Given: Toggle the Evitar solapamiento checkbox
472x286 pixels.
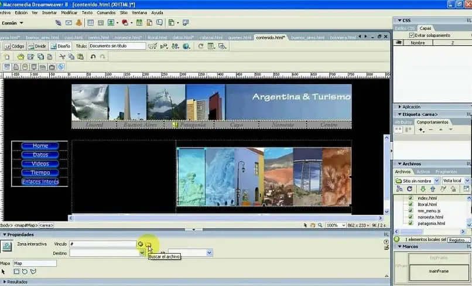Looking at the screenshot, I should [411, 35].
